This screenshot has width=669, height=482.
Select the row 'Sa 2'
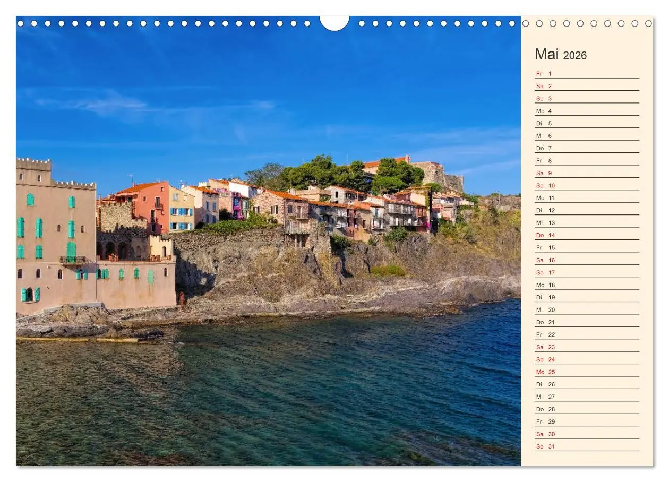(587, 86)
